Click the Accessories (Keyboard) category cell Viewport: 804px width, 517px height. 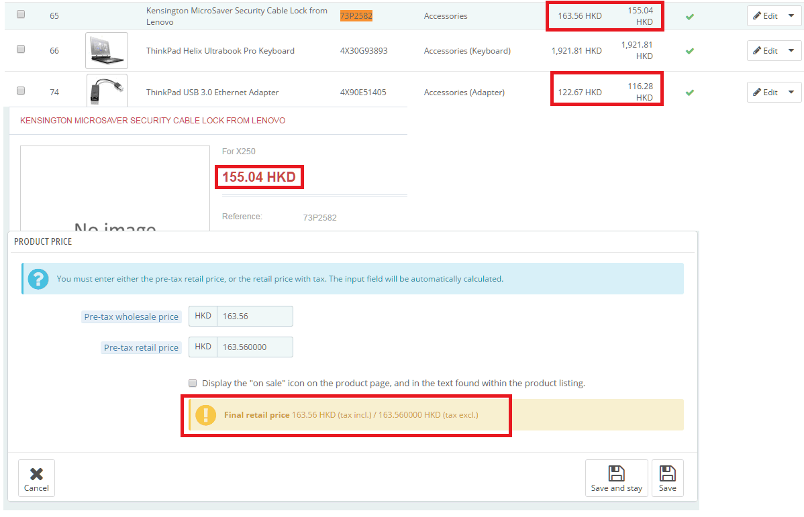pos(467,51)
